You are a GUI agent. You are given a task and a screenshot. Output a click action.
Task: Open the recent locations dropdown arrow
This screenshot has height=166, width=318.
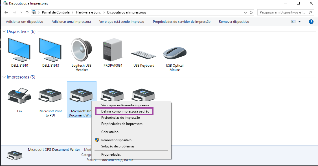click(x=21, y=12)
